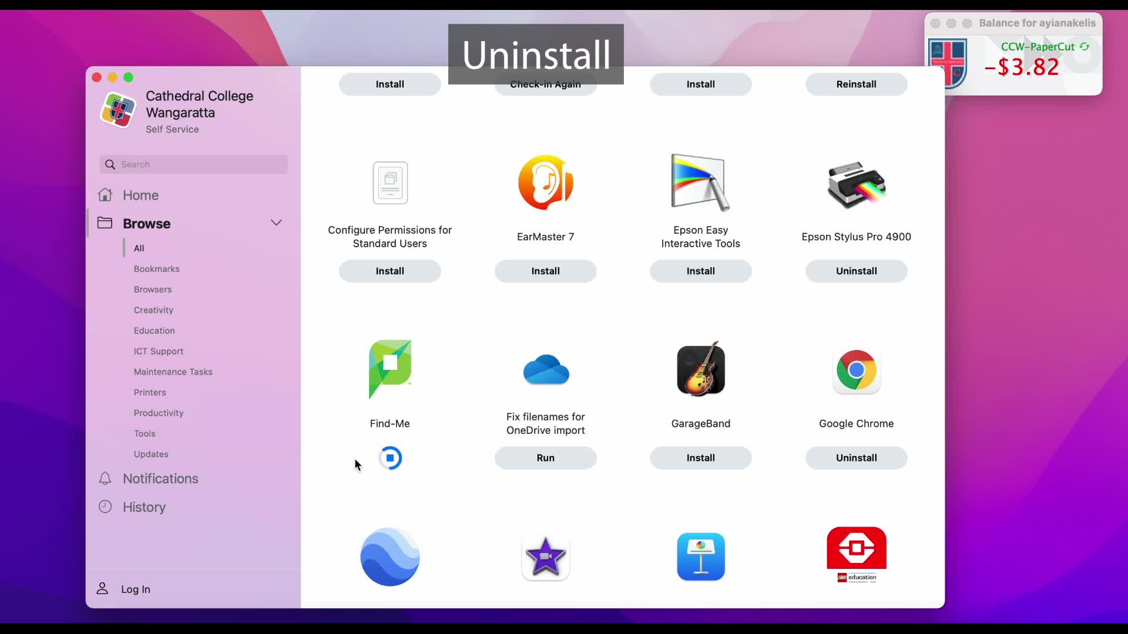1128x634 pixels.
Task: Uninstall Epson Stylus Pro 4900
Action: click(x=856, y=271)
